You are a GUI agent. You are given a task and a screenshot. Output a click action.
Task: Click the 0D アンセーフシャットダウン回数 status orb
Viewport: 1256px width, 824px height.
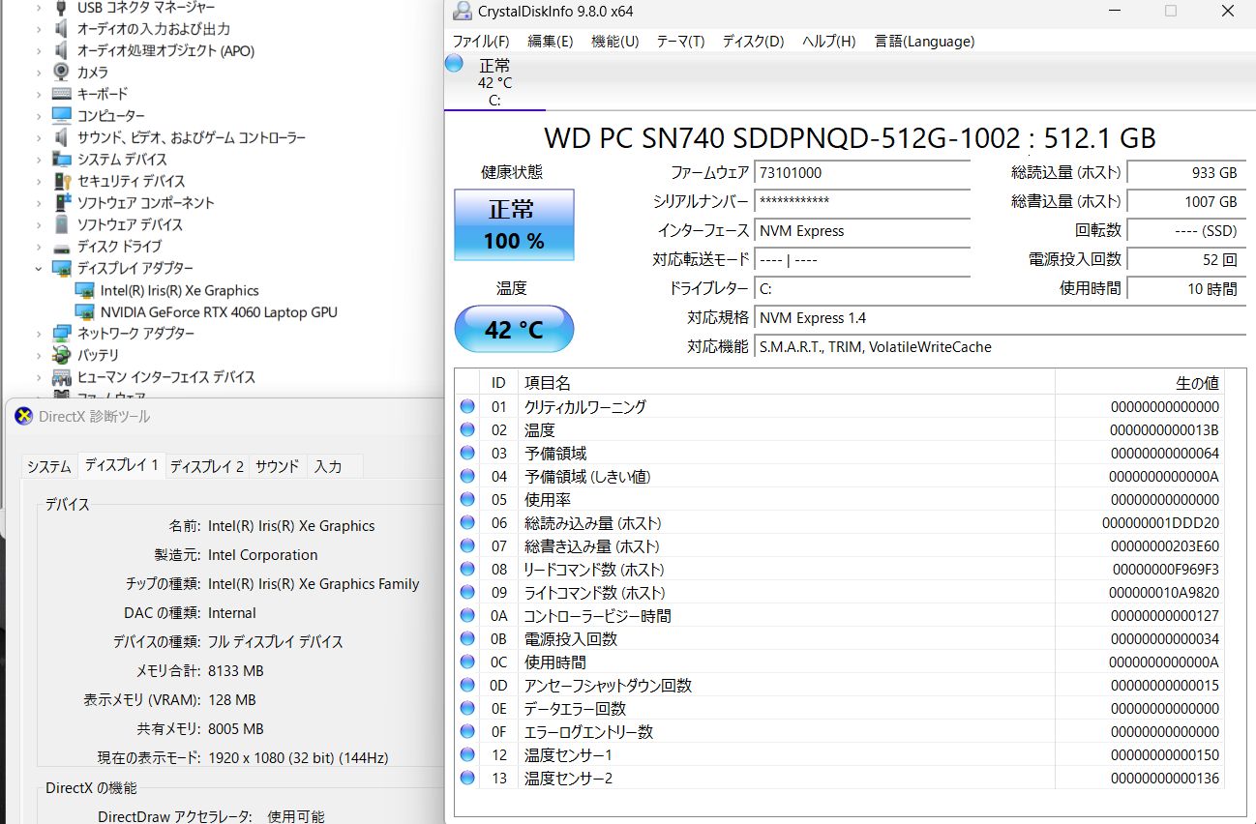point(467,686)
